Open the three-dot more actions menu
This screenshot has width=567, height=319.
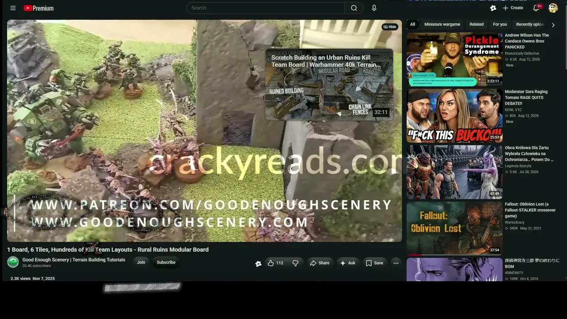point(396,263)
